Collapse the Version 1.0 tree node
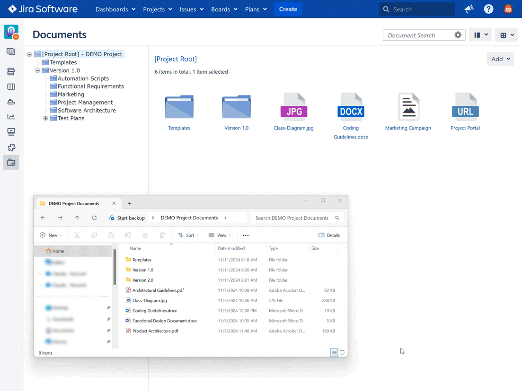This screenshot has width=522, height=391. click(x=37, y=70)
